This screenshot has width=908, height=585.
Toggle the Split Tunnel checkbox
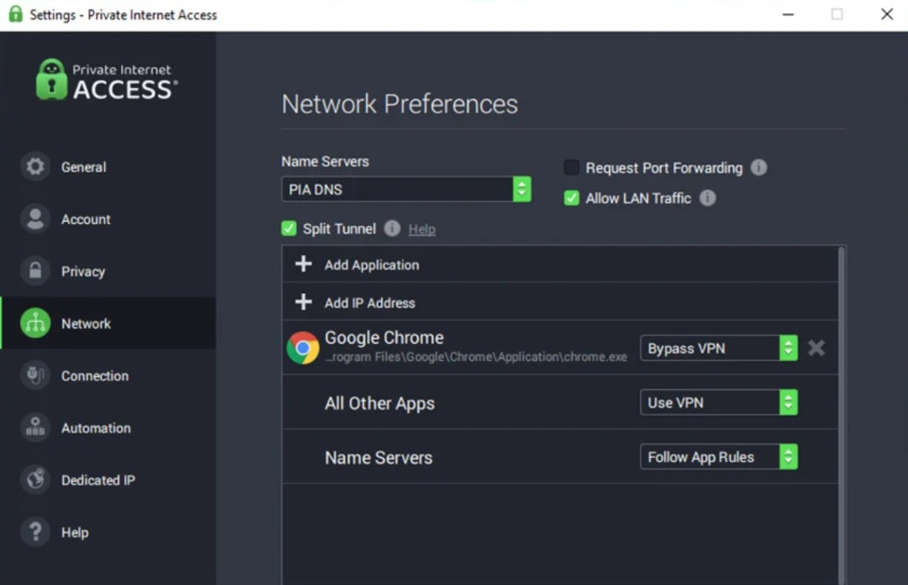[x=289, y=229]
